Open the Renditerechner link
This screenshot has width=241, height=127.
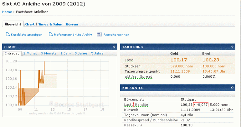coord(116,35)
